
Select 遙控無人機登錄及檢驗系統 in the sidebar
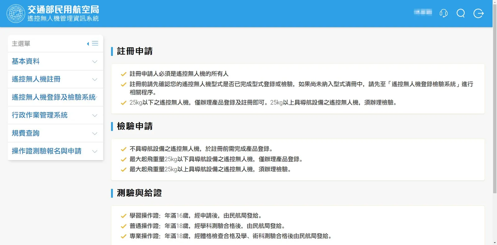point(56,98)
